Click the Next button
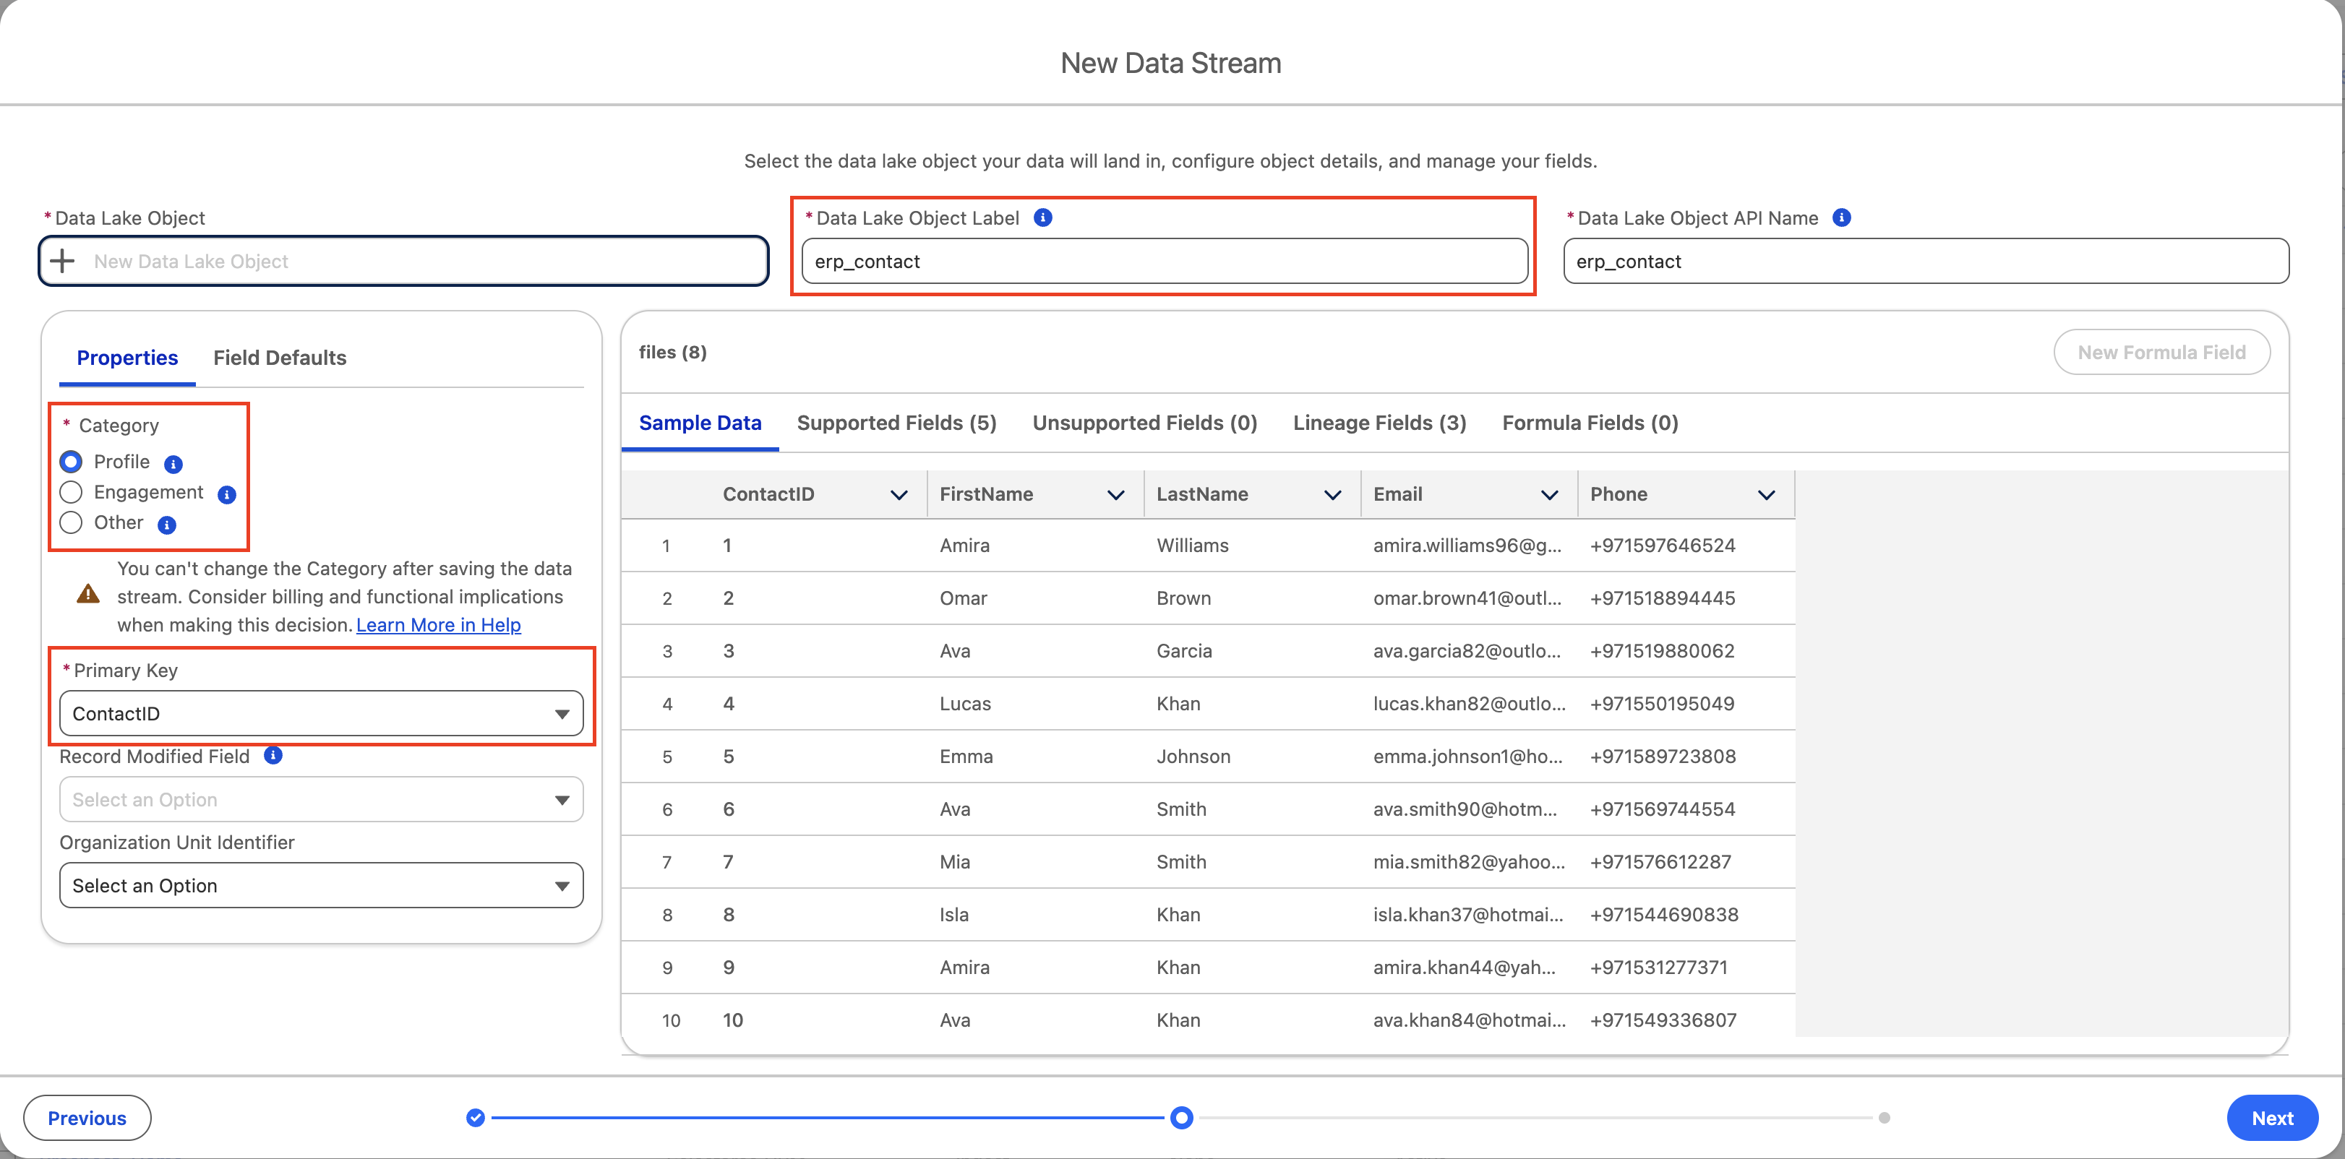This screenshot has width=2345, height=1159. [x=2271, y=1118]
